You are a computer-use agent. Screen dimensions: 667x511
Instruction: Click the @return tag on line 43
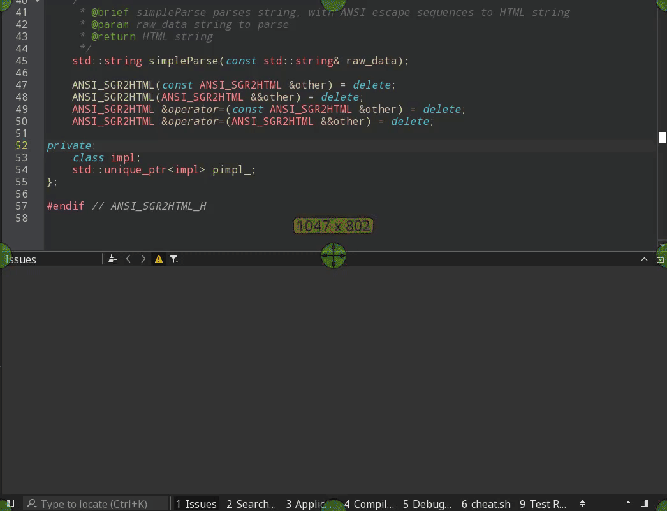tap(113, 37)
